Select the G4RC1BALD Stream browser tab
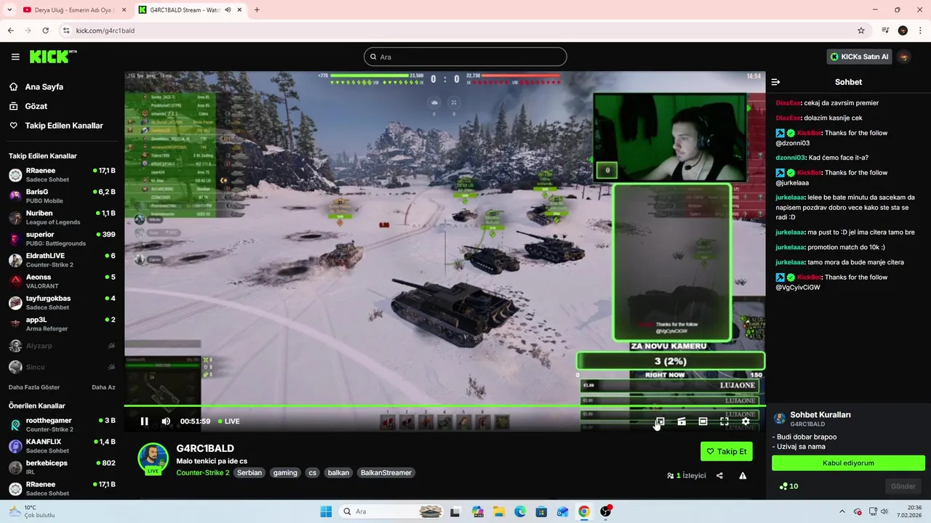The width and height of the screenshot is (931, 523). 191,10
